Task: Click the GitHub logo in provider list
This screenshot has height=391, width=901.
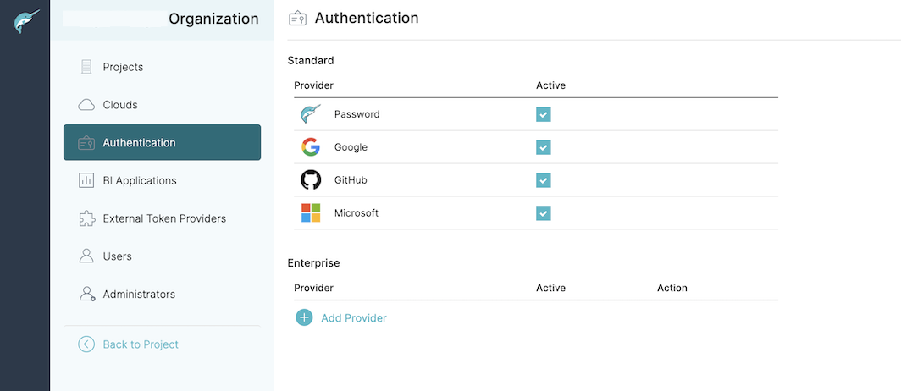Action: coord(311,180)
